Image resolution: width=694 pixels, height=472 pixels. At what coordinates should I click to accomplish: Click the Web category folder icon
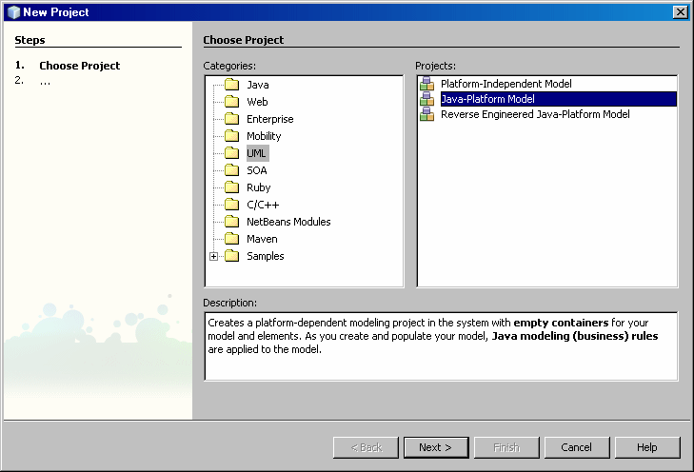tap(231, 101)
